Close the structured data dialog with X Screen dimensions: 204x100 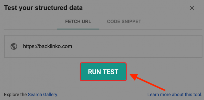[192, 8]
